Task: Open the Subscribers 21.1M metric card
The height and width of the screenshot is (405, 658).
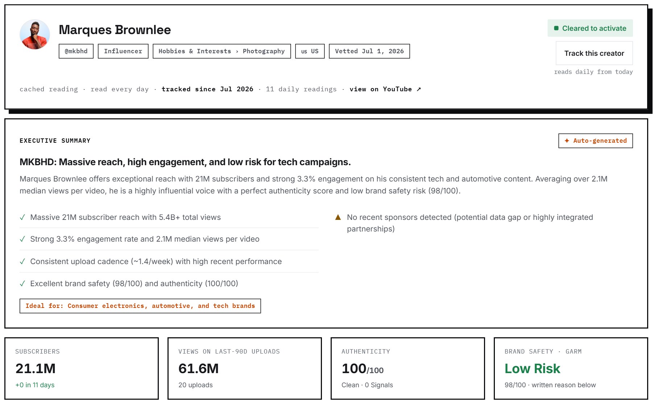Action: tap(82, 368)
